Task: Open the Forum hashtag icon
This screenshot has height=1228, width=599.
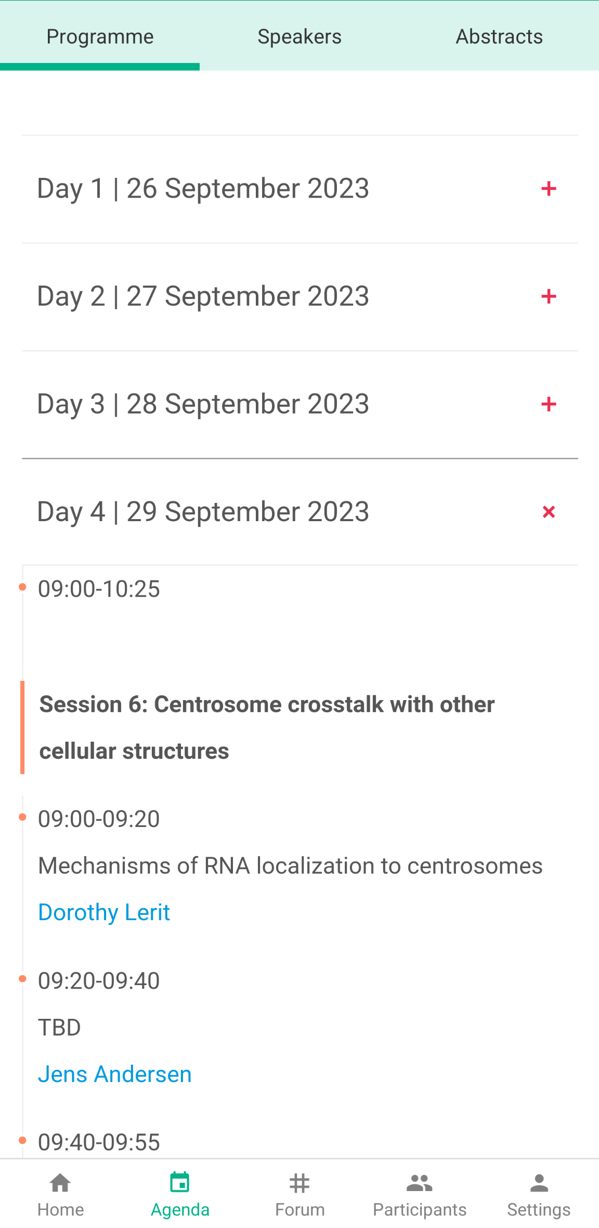Action: pyautogui.click(x=299, y=1183)
